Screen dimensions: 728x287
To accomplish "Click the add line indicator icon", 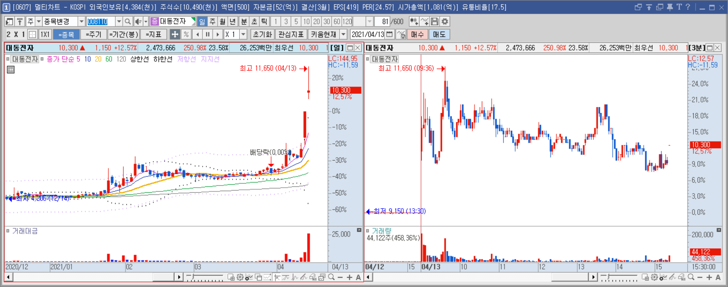I will pyautogui.click(x=424, y=21).
